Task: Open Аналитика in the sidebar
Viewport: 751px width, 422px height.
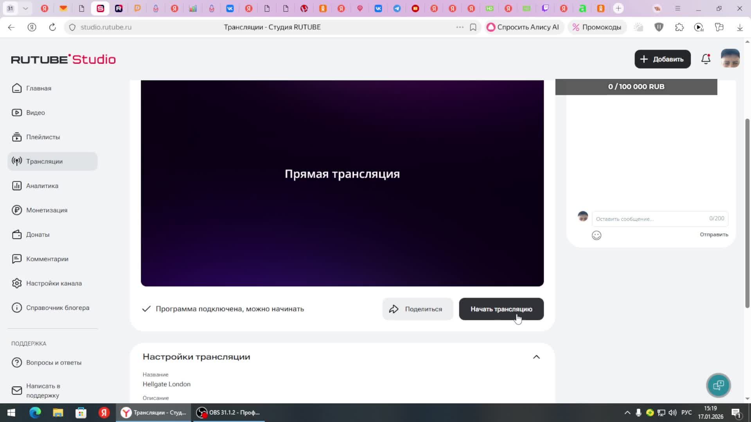Action: (42, 186)
